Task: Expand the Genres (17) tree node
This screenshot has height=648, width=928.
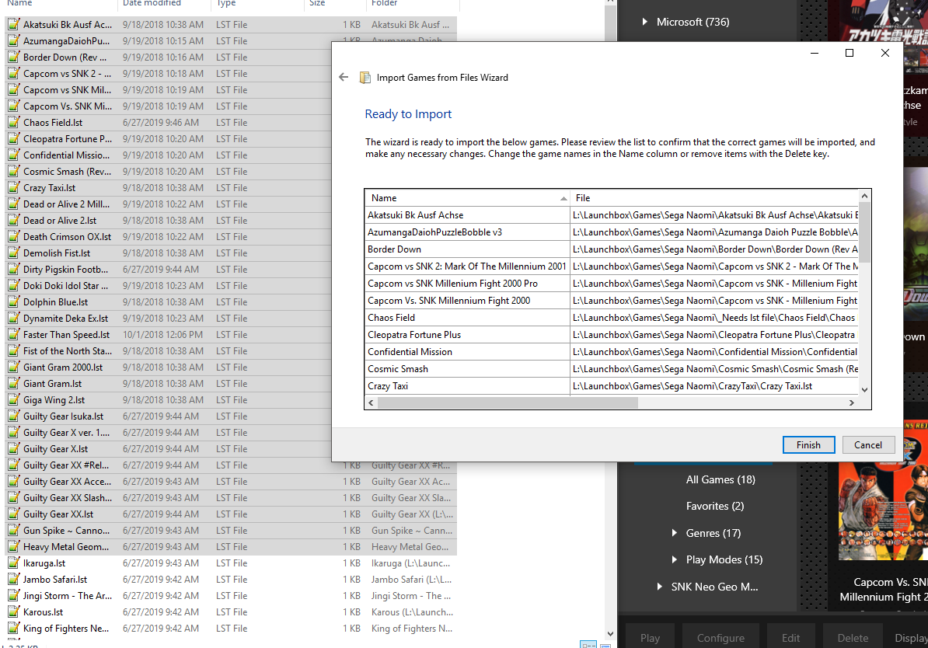Action: click(674, 533)
